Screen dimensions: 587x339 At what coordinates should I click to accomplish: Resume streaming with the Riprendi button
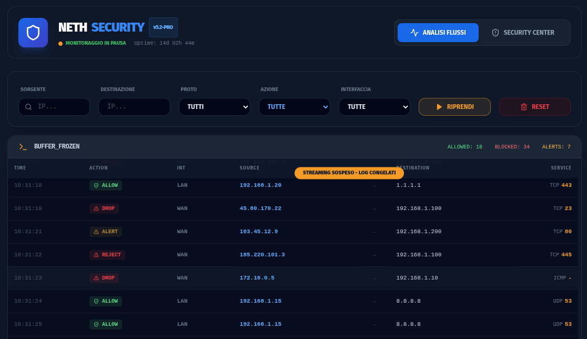pyautogui.click(x=454, y=107)
